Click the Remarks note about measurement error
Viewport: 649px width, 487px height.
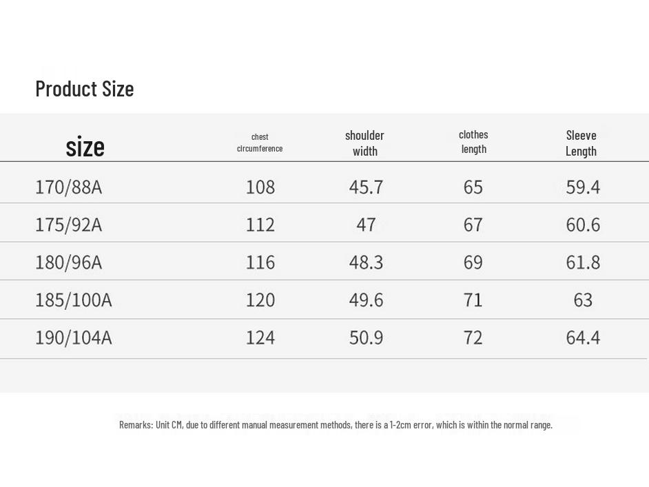[336, 425]
